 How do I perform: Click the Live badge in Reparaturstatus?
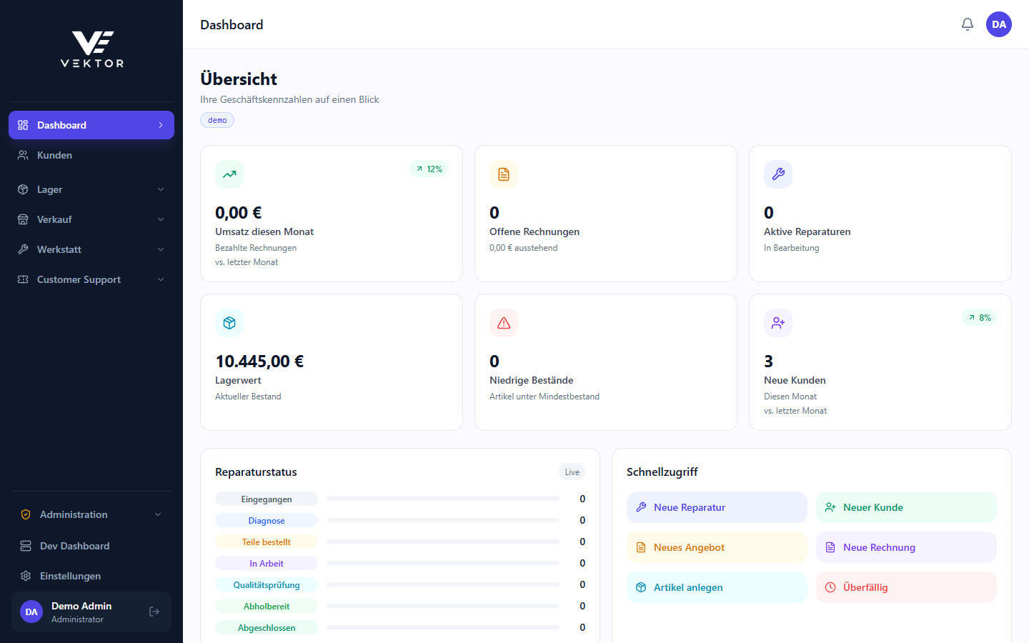[572, 472]
